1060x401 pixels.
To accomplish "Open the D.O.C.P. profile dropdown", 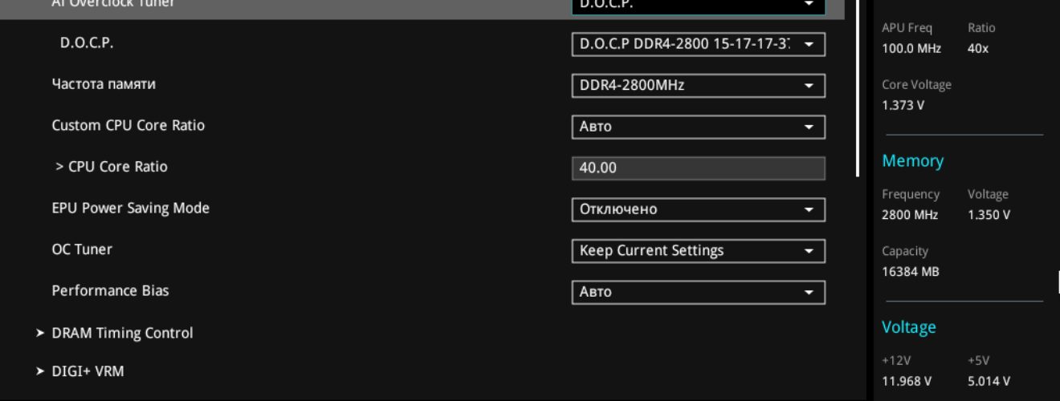I will (698, 44).
